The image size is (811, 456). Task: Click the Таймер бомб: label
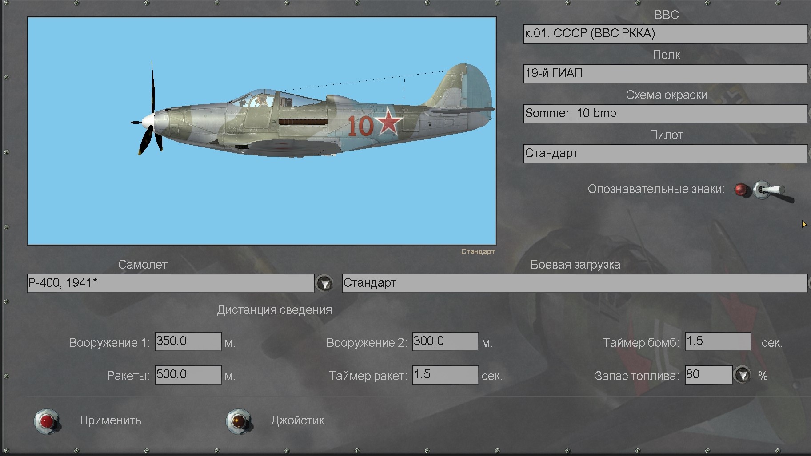641,343
